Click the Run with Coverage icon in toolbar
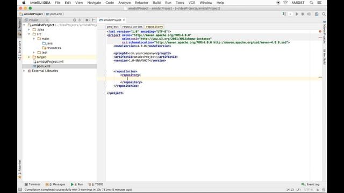This screenshot has width=344, height=193. coord(309,14)
